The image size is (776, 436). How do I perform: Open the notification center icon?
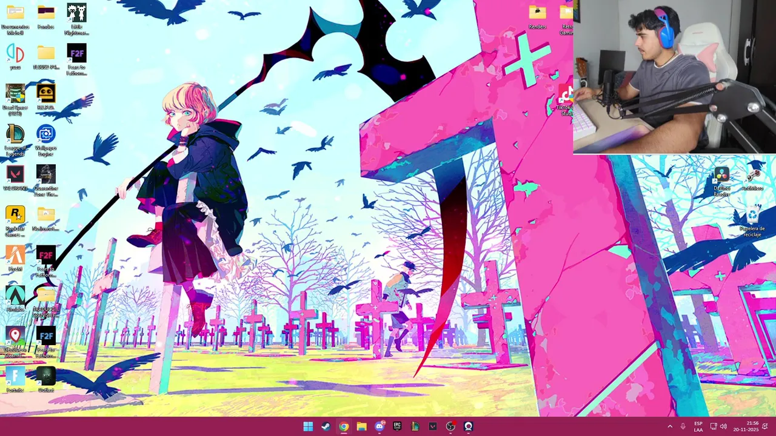coord(766,426)
